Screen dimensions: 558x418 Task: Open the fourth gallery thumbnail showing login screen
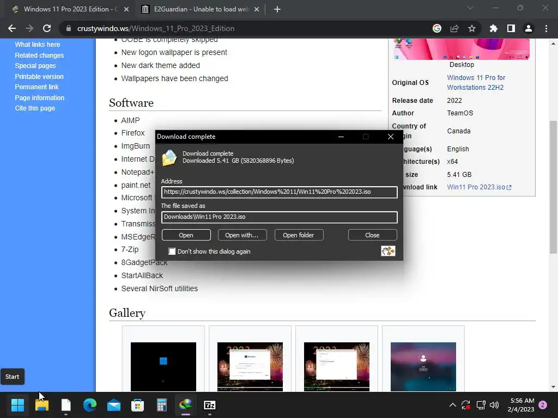click(423, 366)
